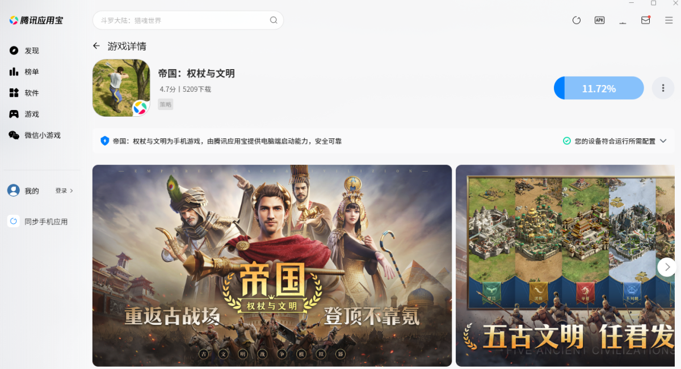Viewport: 681px width, 369px height.
Task: Open the download manager icon
Action: coord(623,20)
